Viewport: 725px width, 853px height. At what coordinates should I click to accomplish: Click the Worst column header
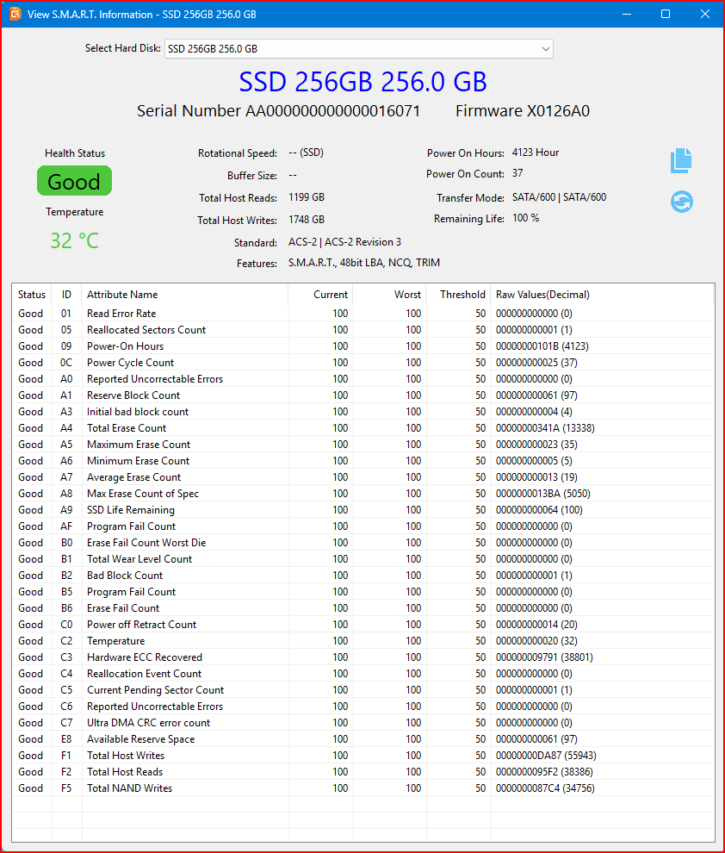click(390, 295)
